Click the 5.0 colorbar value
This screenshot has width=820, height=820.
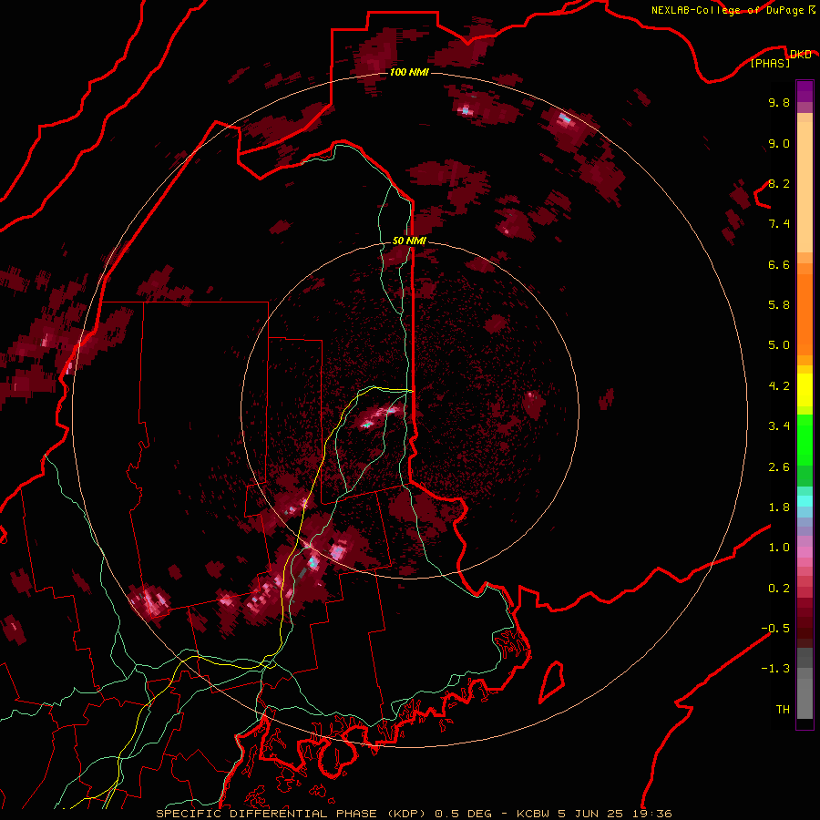[779, 345]
